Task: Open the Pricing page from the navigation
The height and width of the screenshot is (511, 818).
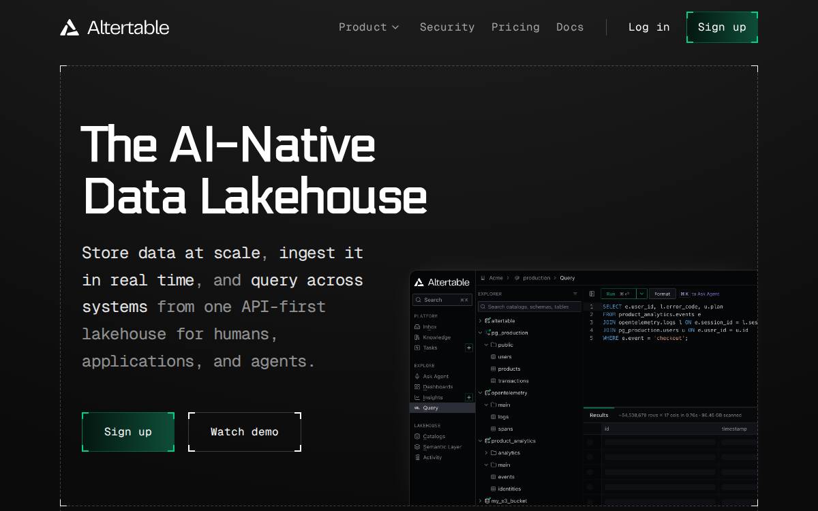Action: click(515, 27)
